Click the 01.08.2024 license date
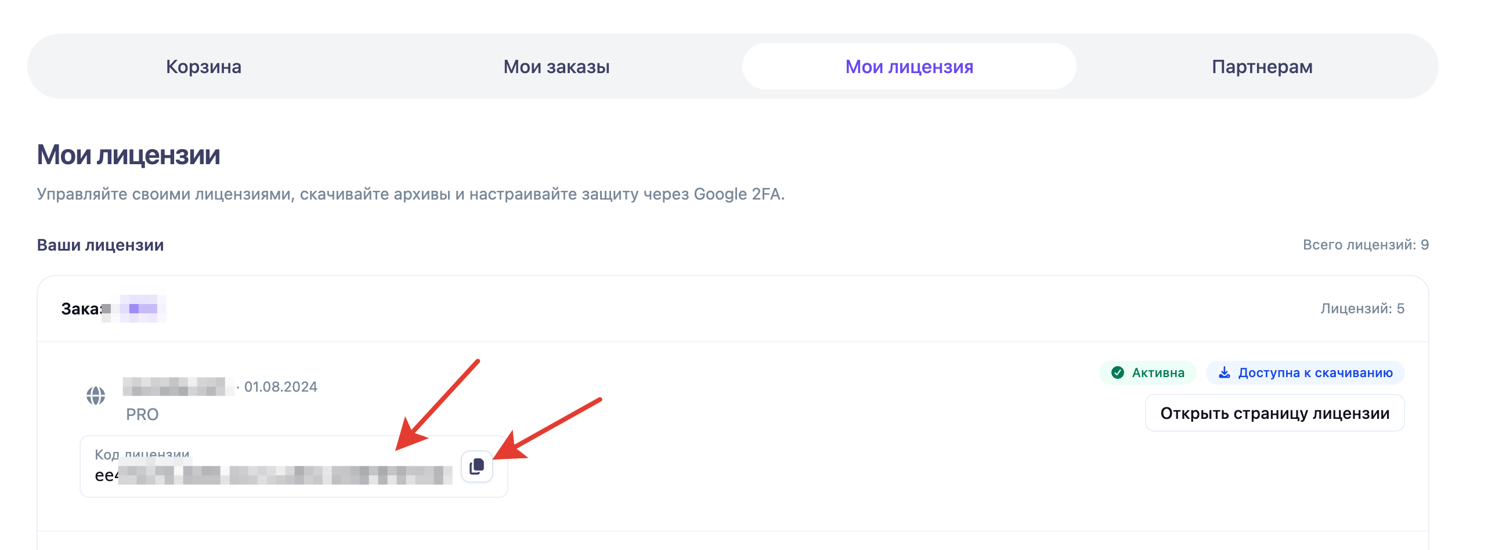This screenshot has height=550, width=1488. tap(281, 387)
